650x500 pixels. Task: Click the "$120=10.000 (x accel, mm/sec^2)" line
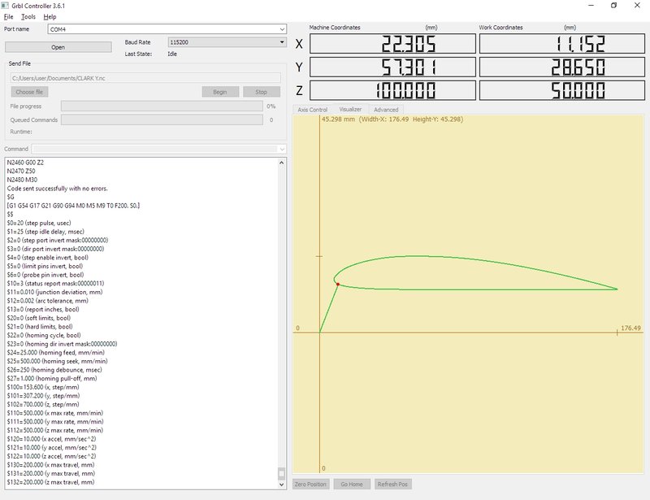tap(51, 439)
